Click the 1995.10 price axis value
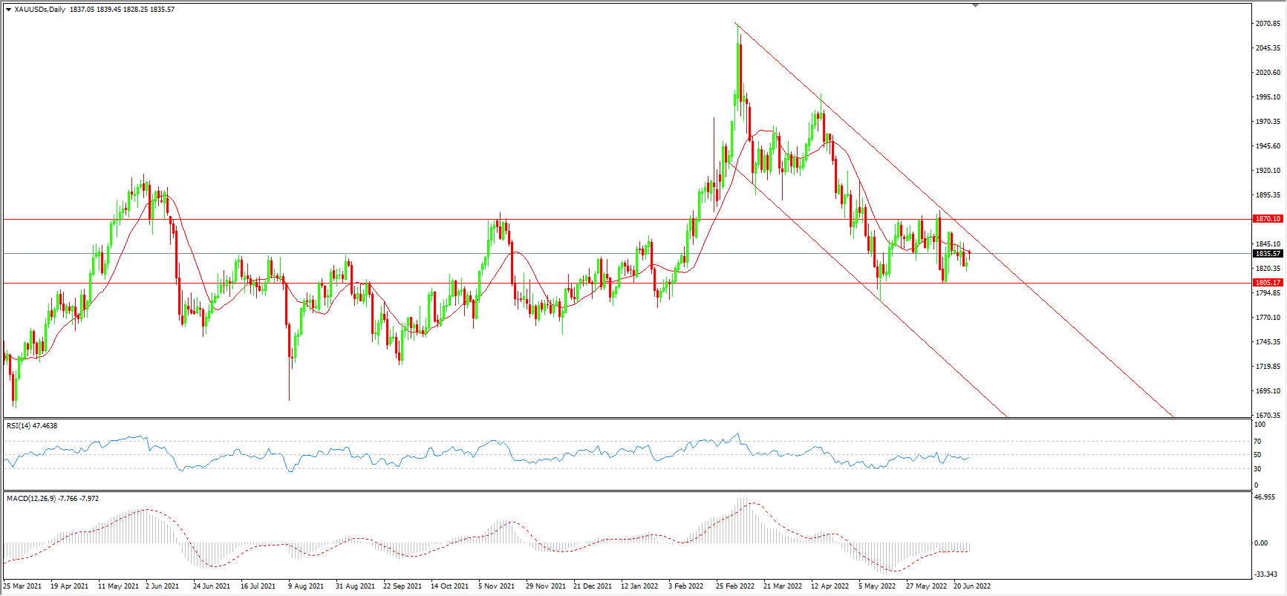 coord(1268,97)
